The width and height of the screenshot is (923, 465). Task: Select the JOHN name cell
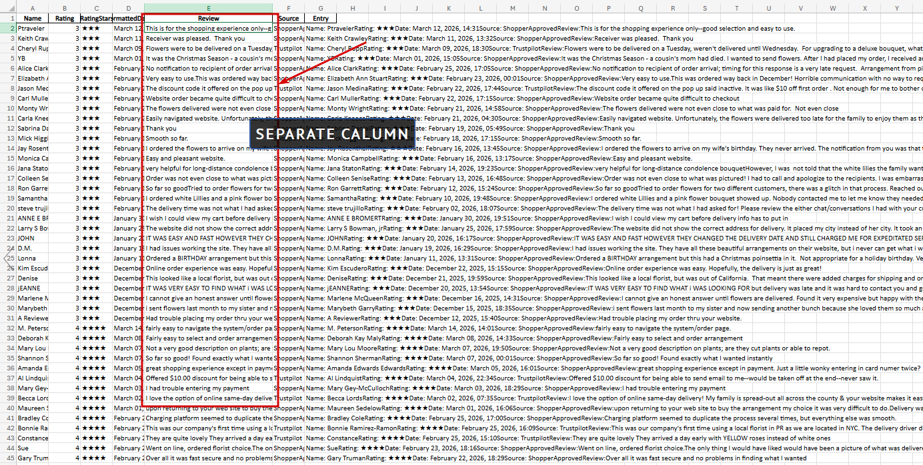tap(32, 238)
